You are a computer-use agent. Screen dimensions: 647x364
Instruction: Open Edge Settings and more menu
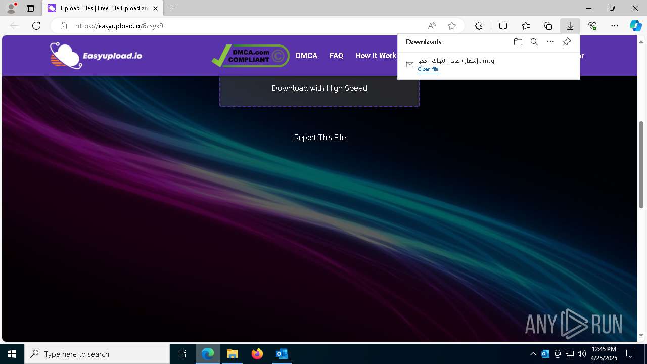click(x=615, y=26)
